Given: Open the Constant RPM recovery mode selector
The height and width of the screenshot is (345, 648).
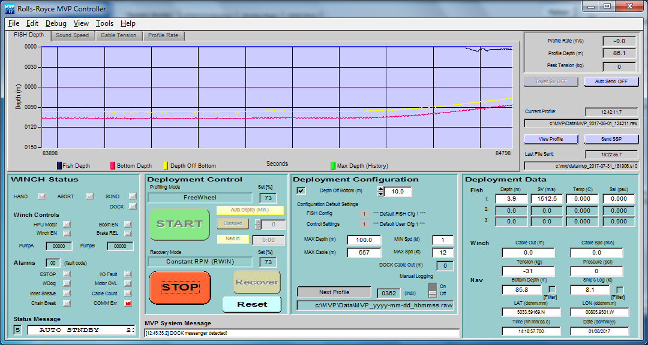Looking at the screenshot, I should pyautogui.click(x=200, y=262).
